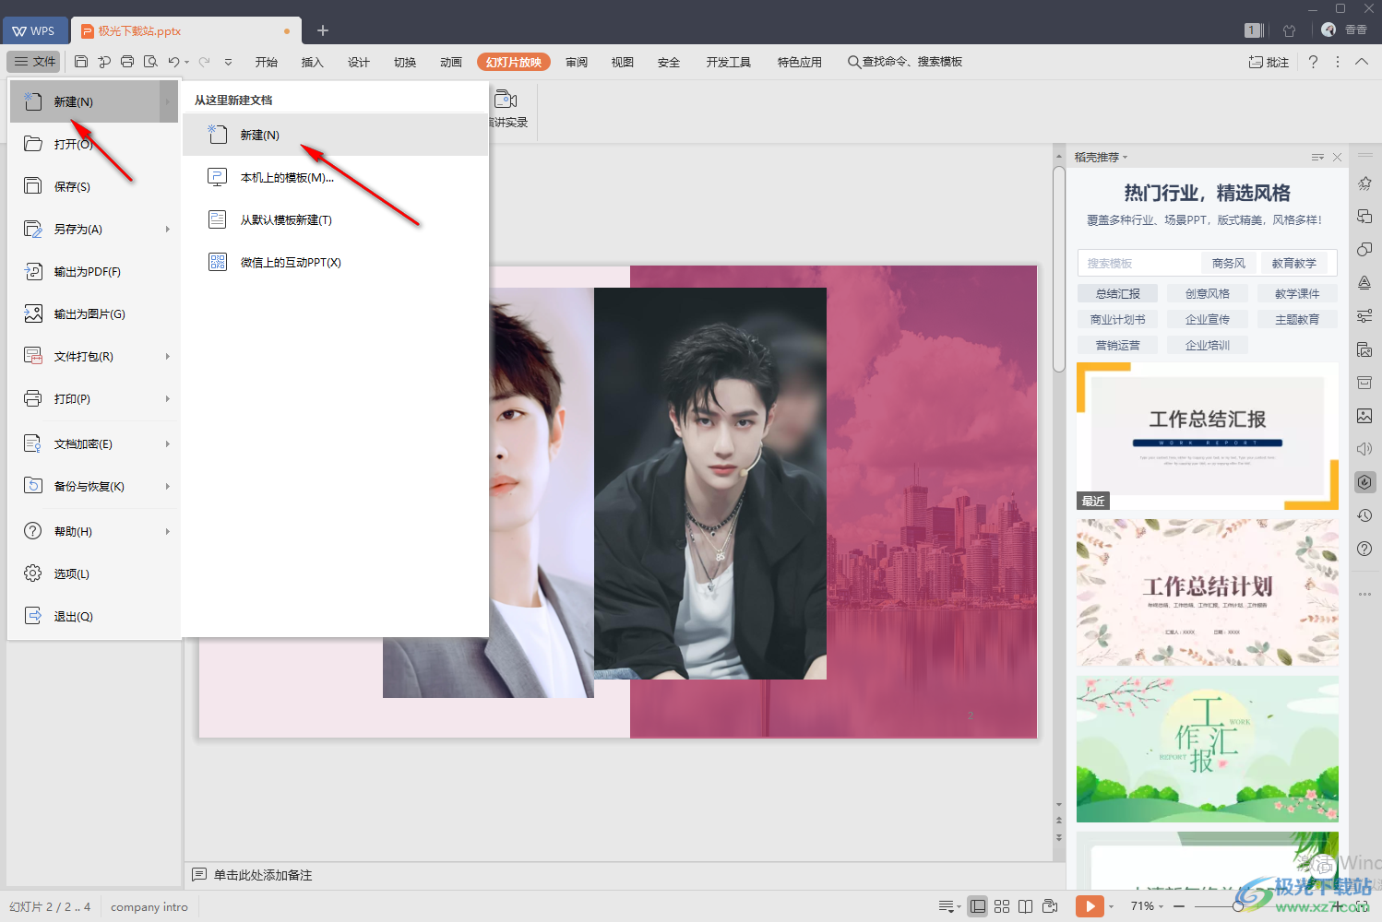Choose 打开(O) in the file menu
Screen dimensions: 1382x922
pyautogui.click(x=94, y=144)
